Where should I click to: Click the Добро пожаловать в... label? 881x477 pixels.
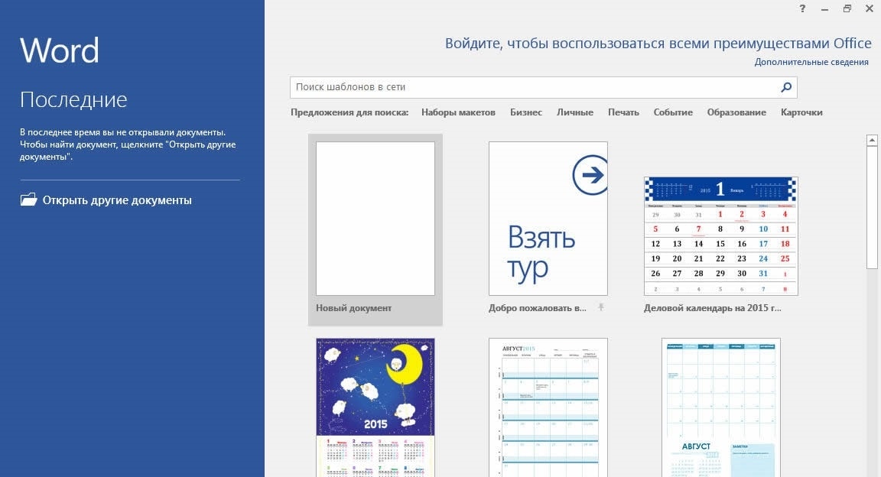(537, 308)
